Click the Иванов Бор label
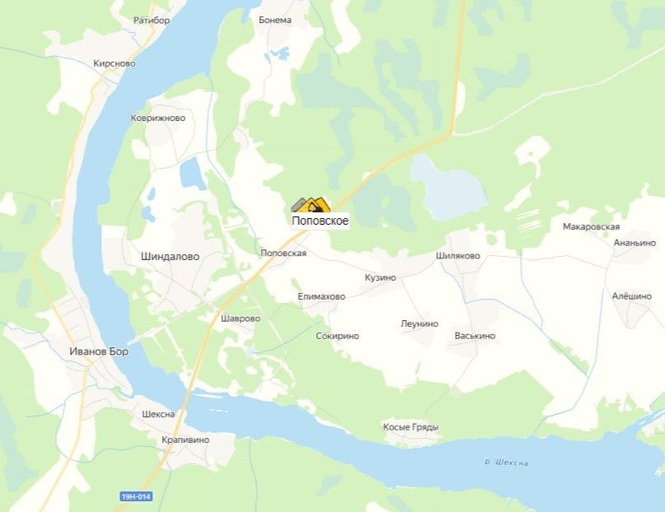 tap(99, 351)
